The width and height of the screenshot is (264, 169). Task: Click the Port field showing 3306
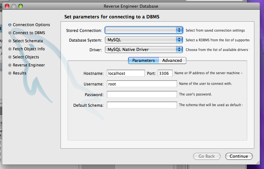click(x=165, y=73)
